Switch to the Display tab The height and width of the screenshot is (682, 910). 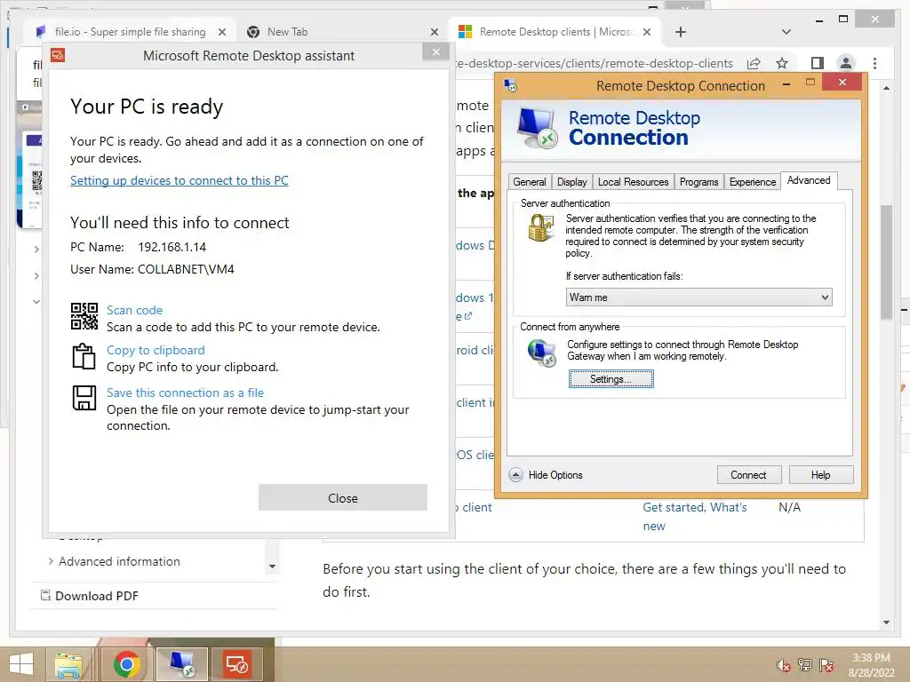pos(571,182)
